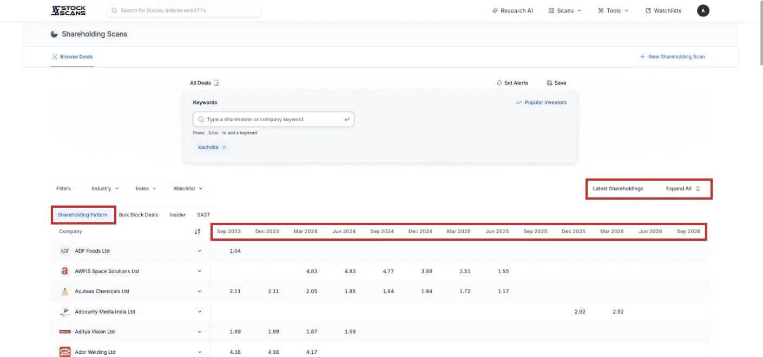Click the enter arrow icon in keyword field
The image size is (763, 357).
tap(347, 120)
